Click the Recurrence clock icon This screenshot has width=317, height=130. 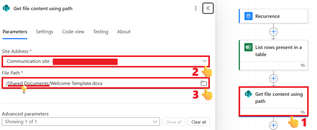248,16
